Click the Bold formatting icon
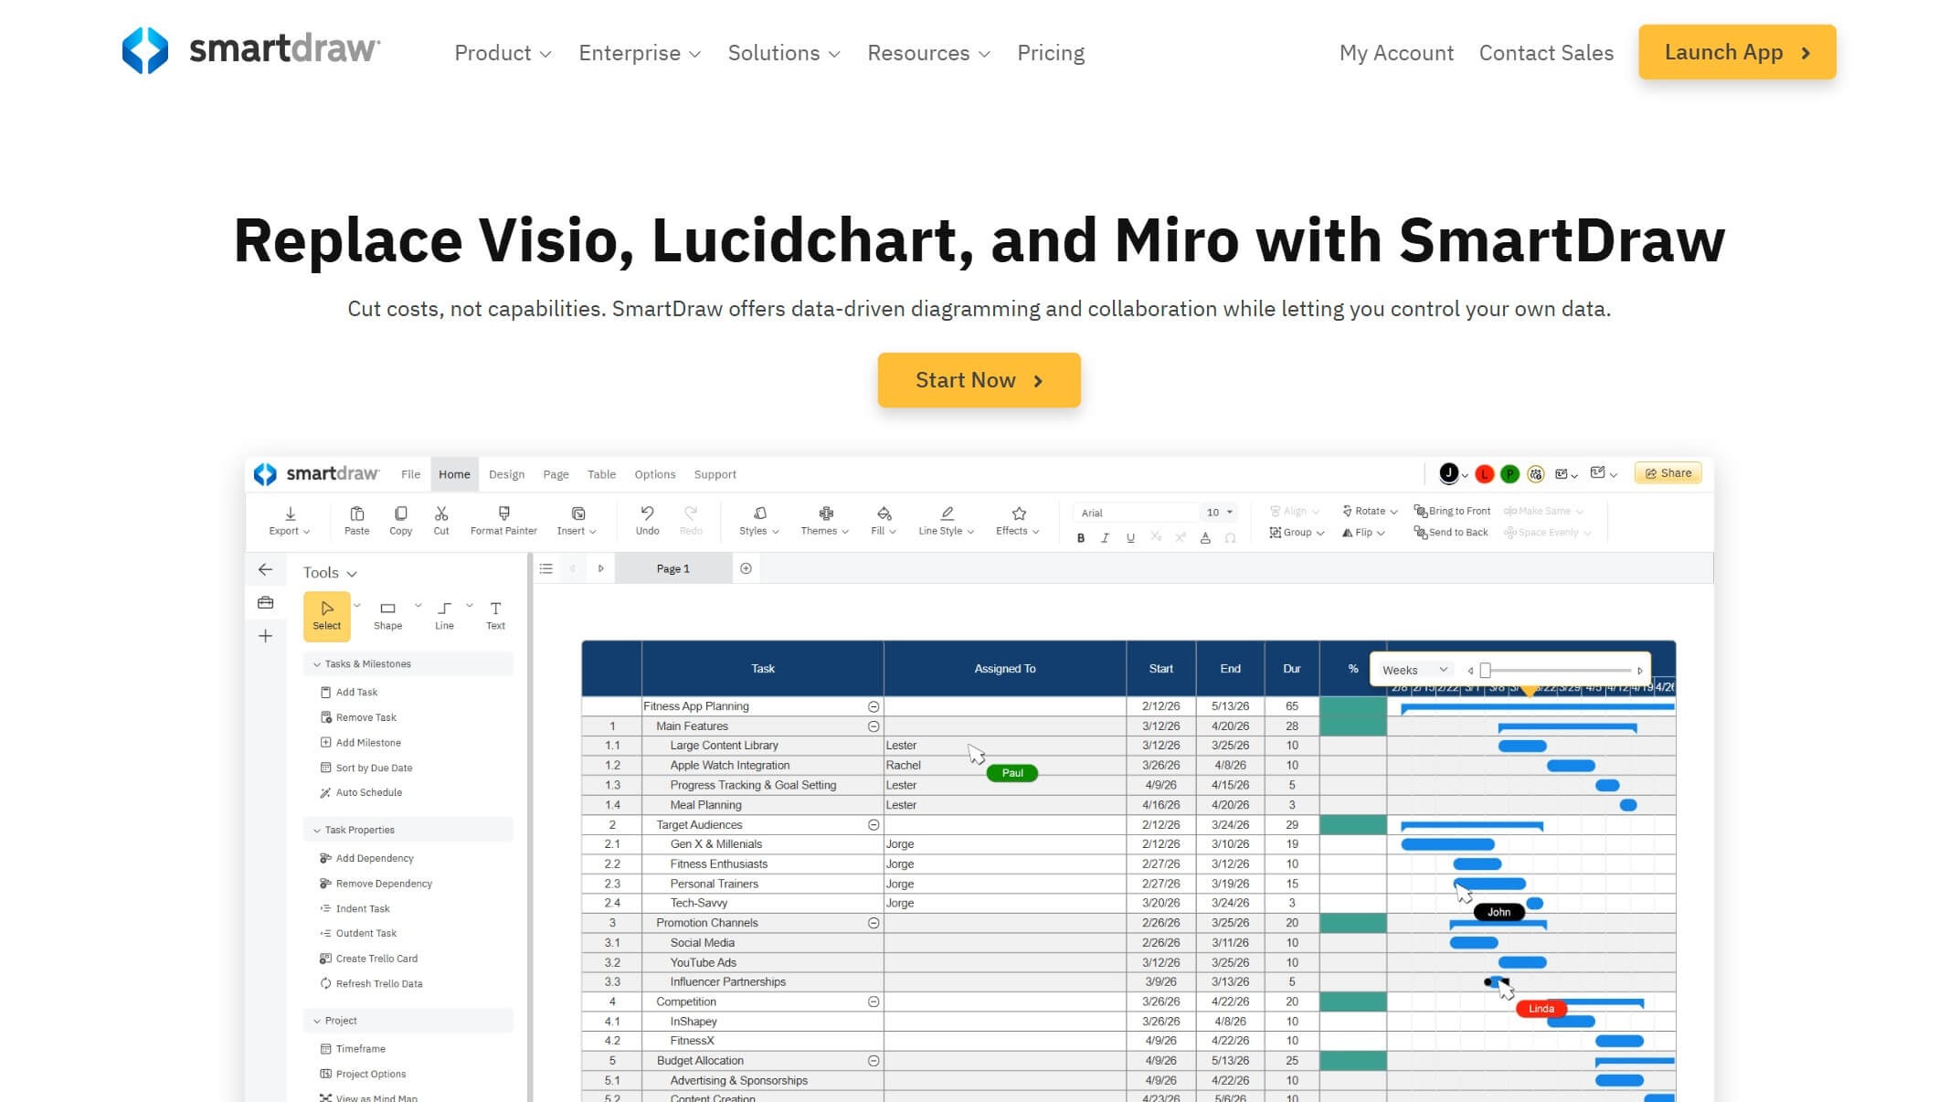Image resolution: width=1959 pixels, height=1102 pixels. coord(1081,538)
